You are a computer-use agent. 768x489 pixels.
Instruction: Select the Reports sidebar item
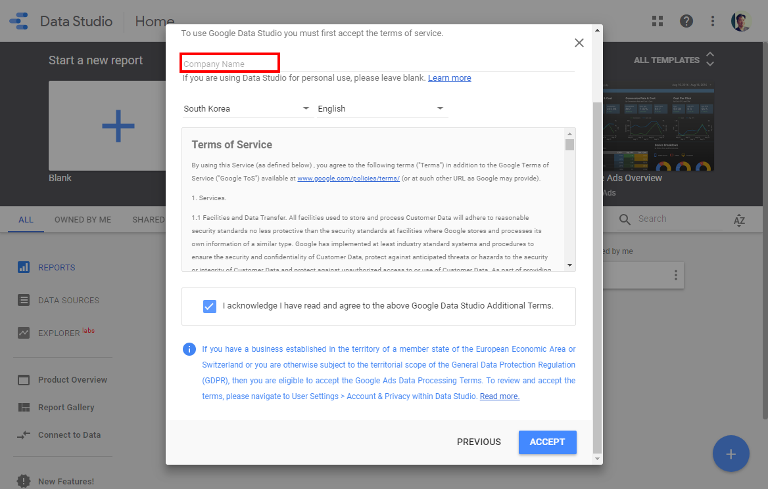[x=57, y=267]
